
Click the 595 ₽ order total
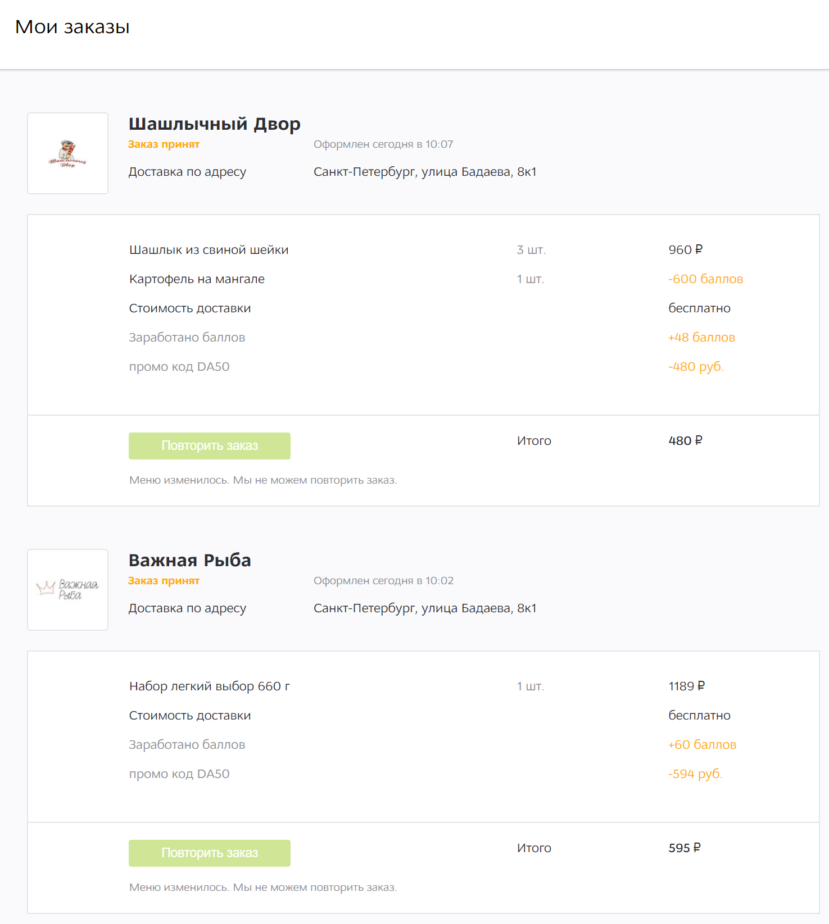(685, 848)
